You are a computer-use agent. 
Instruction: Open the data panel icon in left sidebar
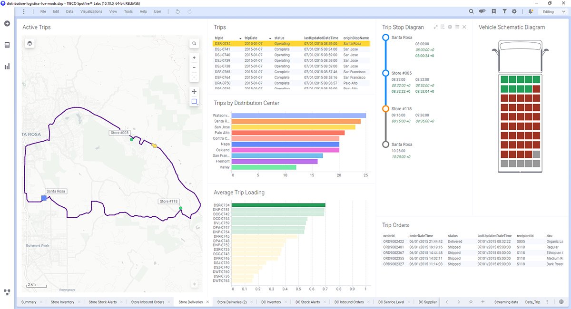pos(7,46)
